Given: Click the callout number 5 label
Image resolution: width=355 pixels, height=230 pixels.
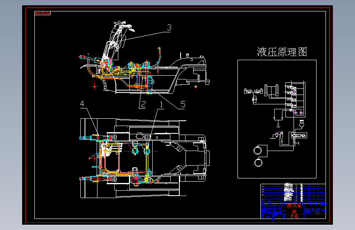Looking at the screenshot, I should pos(183,104).
